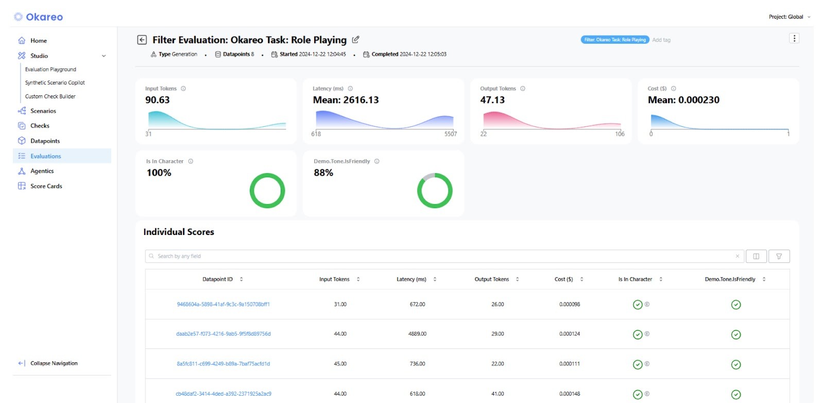Click Collapse Navigation label

point(54,363)
